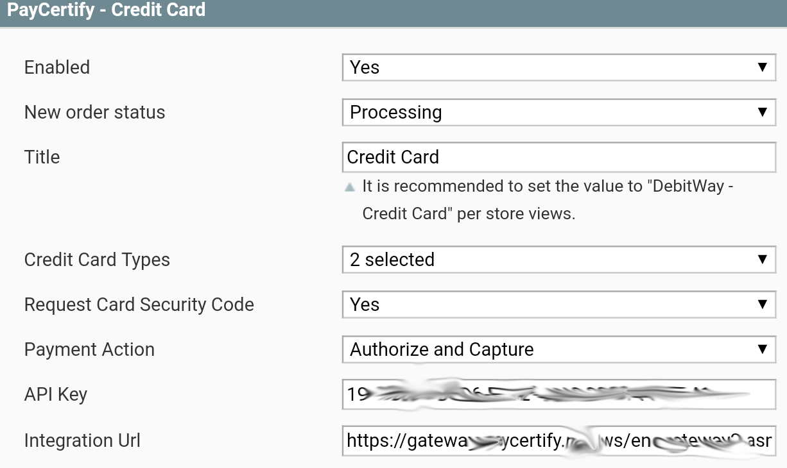The image size is (787, 468).
Task: Open the Request Card Security Code dropdown
Action: 558,305
